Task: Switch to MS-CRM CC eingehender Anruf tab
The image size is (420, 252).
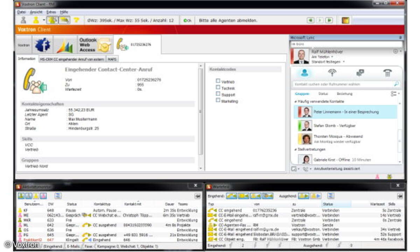Action: tap(72, 59)
